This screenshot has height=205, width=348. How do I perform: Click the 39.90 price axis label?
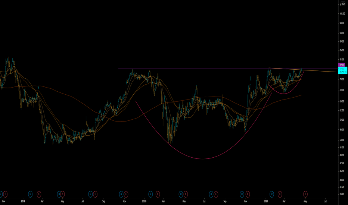tap(342, 194)
